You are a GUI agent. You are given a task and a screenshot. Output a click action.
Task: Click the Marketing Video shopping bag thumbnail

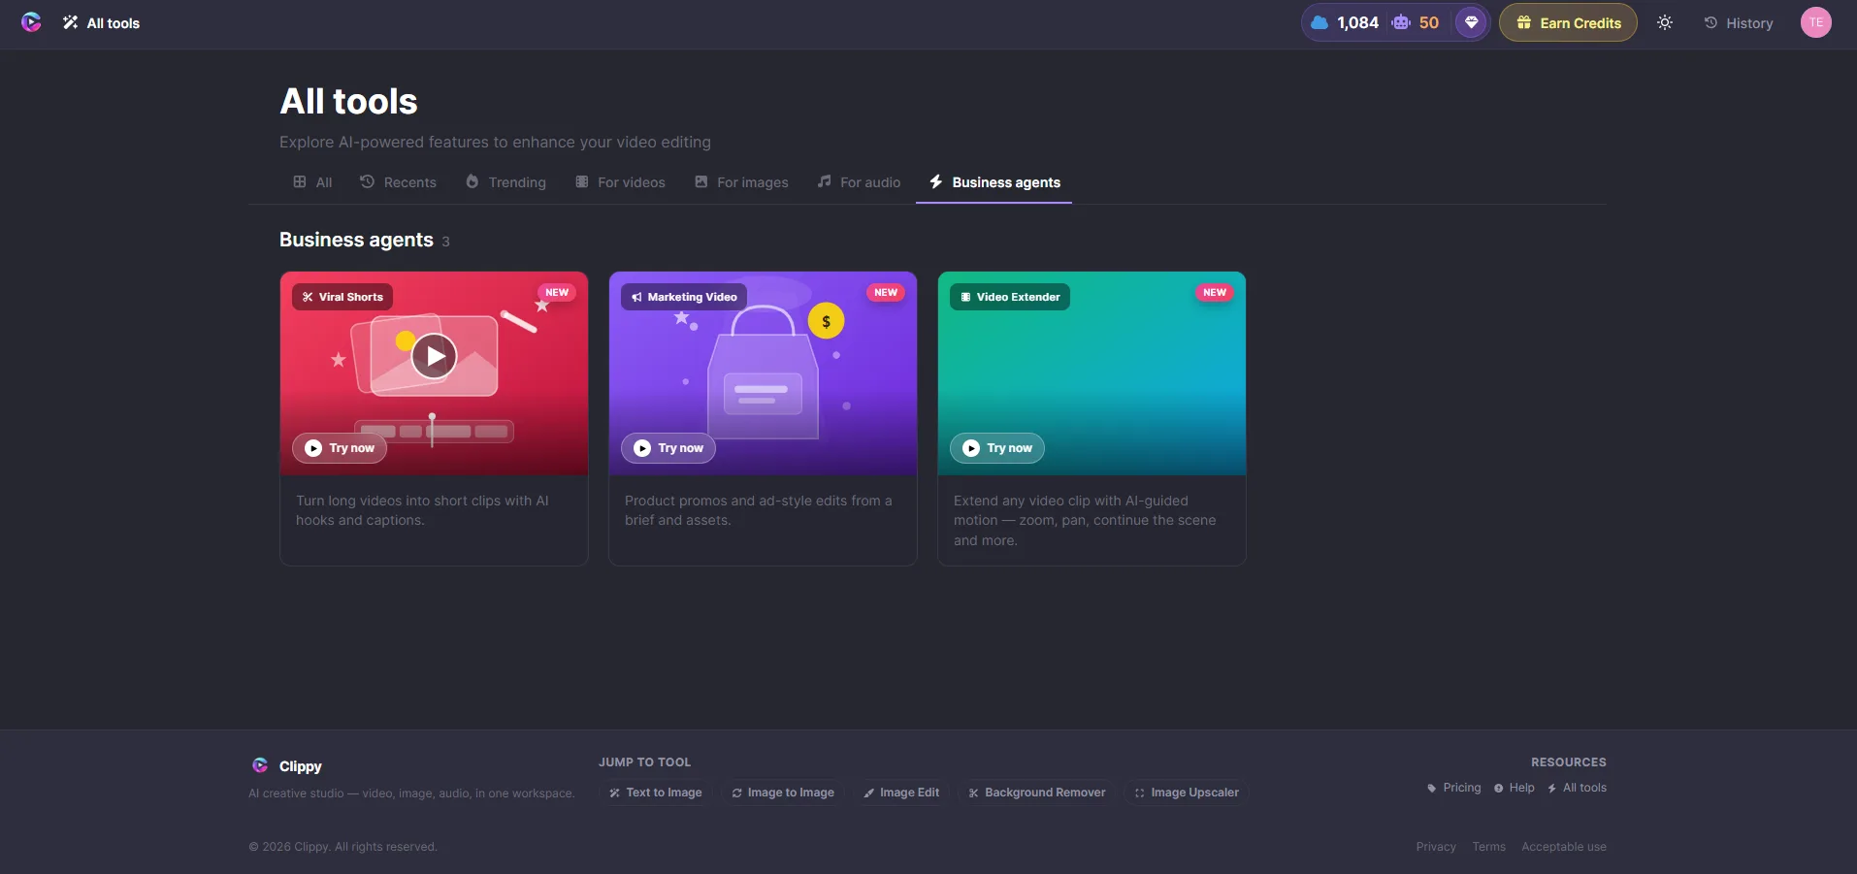pyautogui.click(x=763, y=373)
